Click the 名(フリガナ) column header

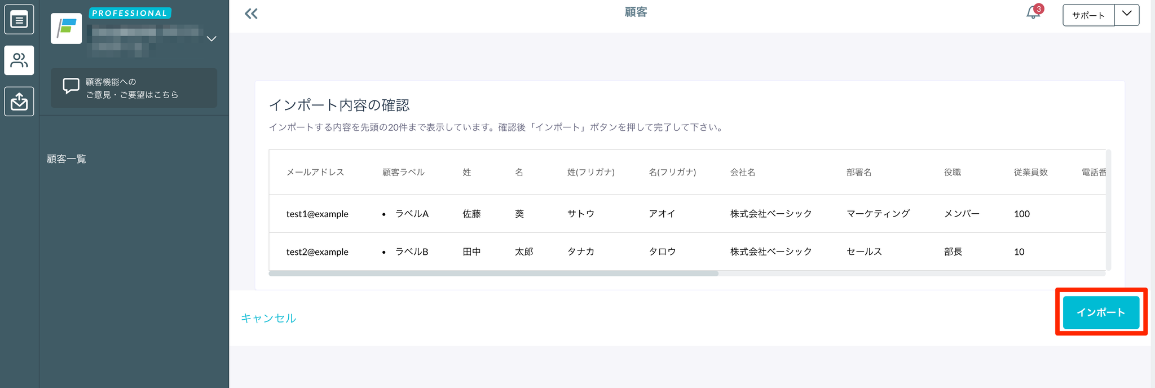(672, 173)
